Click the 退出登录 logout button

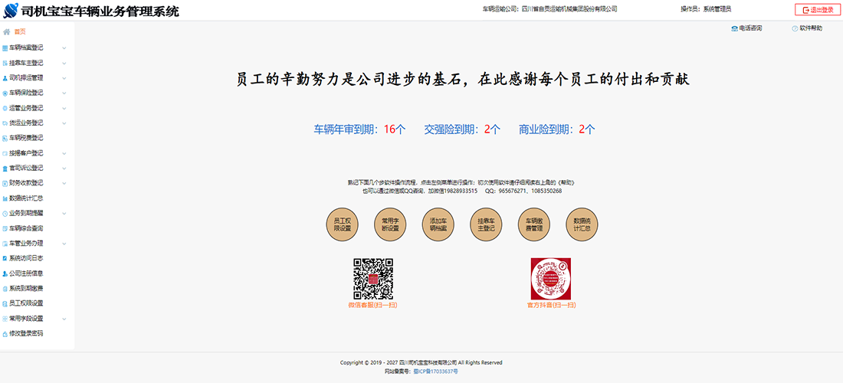coord(817,10)
